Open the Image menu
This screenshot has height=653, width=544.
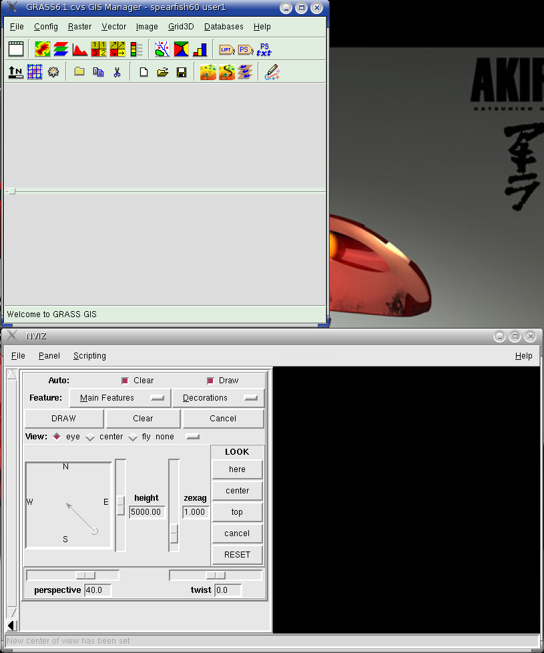pos(146,27)
